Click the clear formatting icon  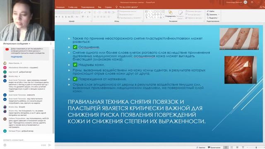(89, 12)
